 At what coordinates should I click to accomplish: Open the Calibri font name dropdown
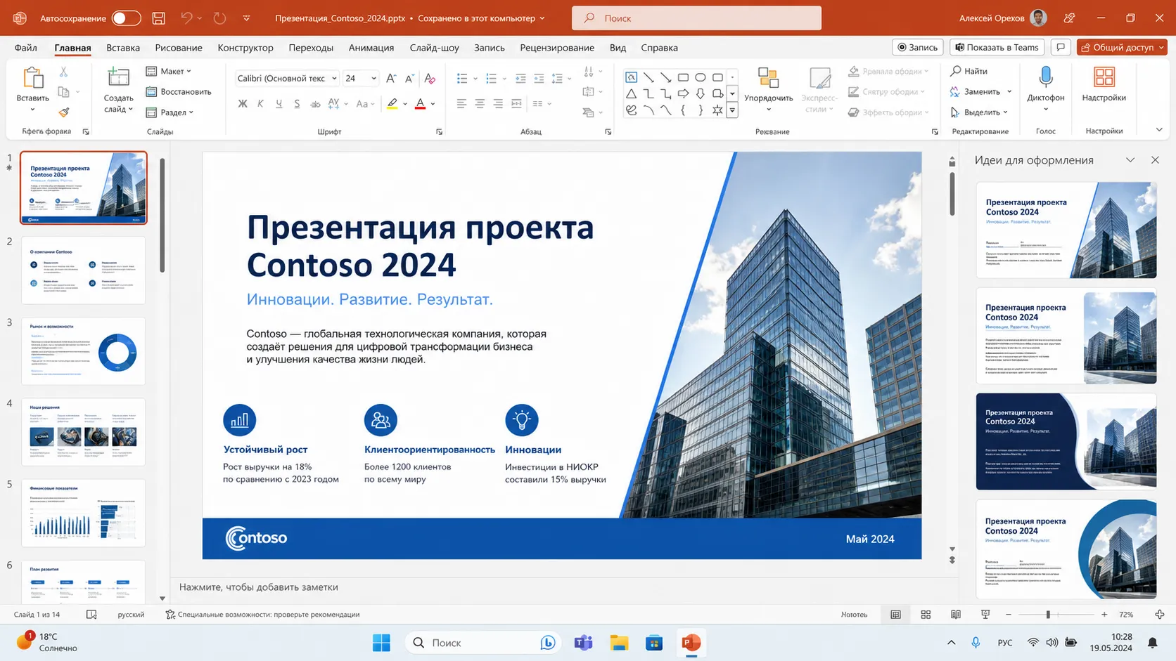pos(334,78)
